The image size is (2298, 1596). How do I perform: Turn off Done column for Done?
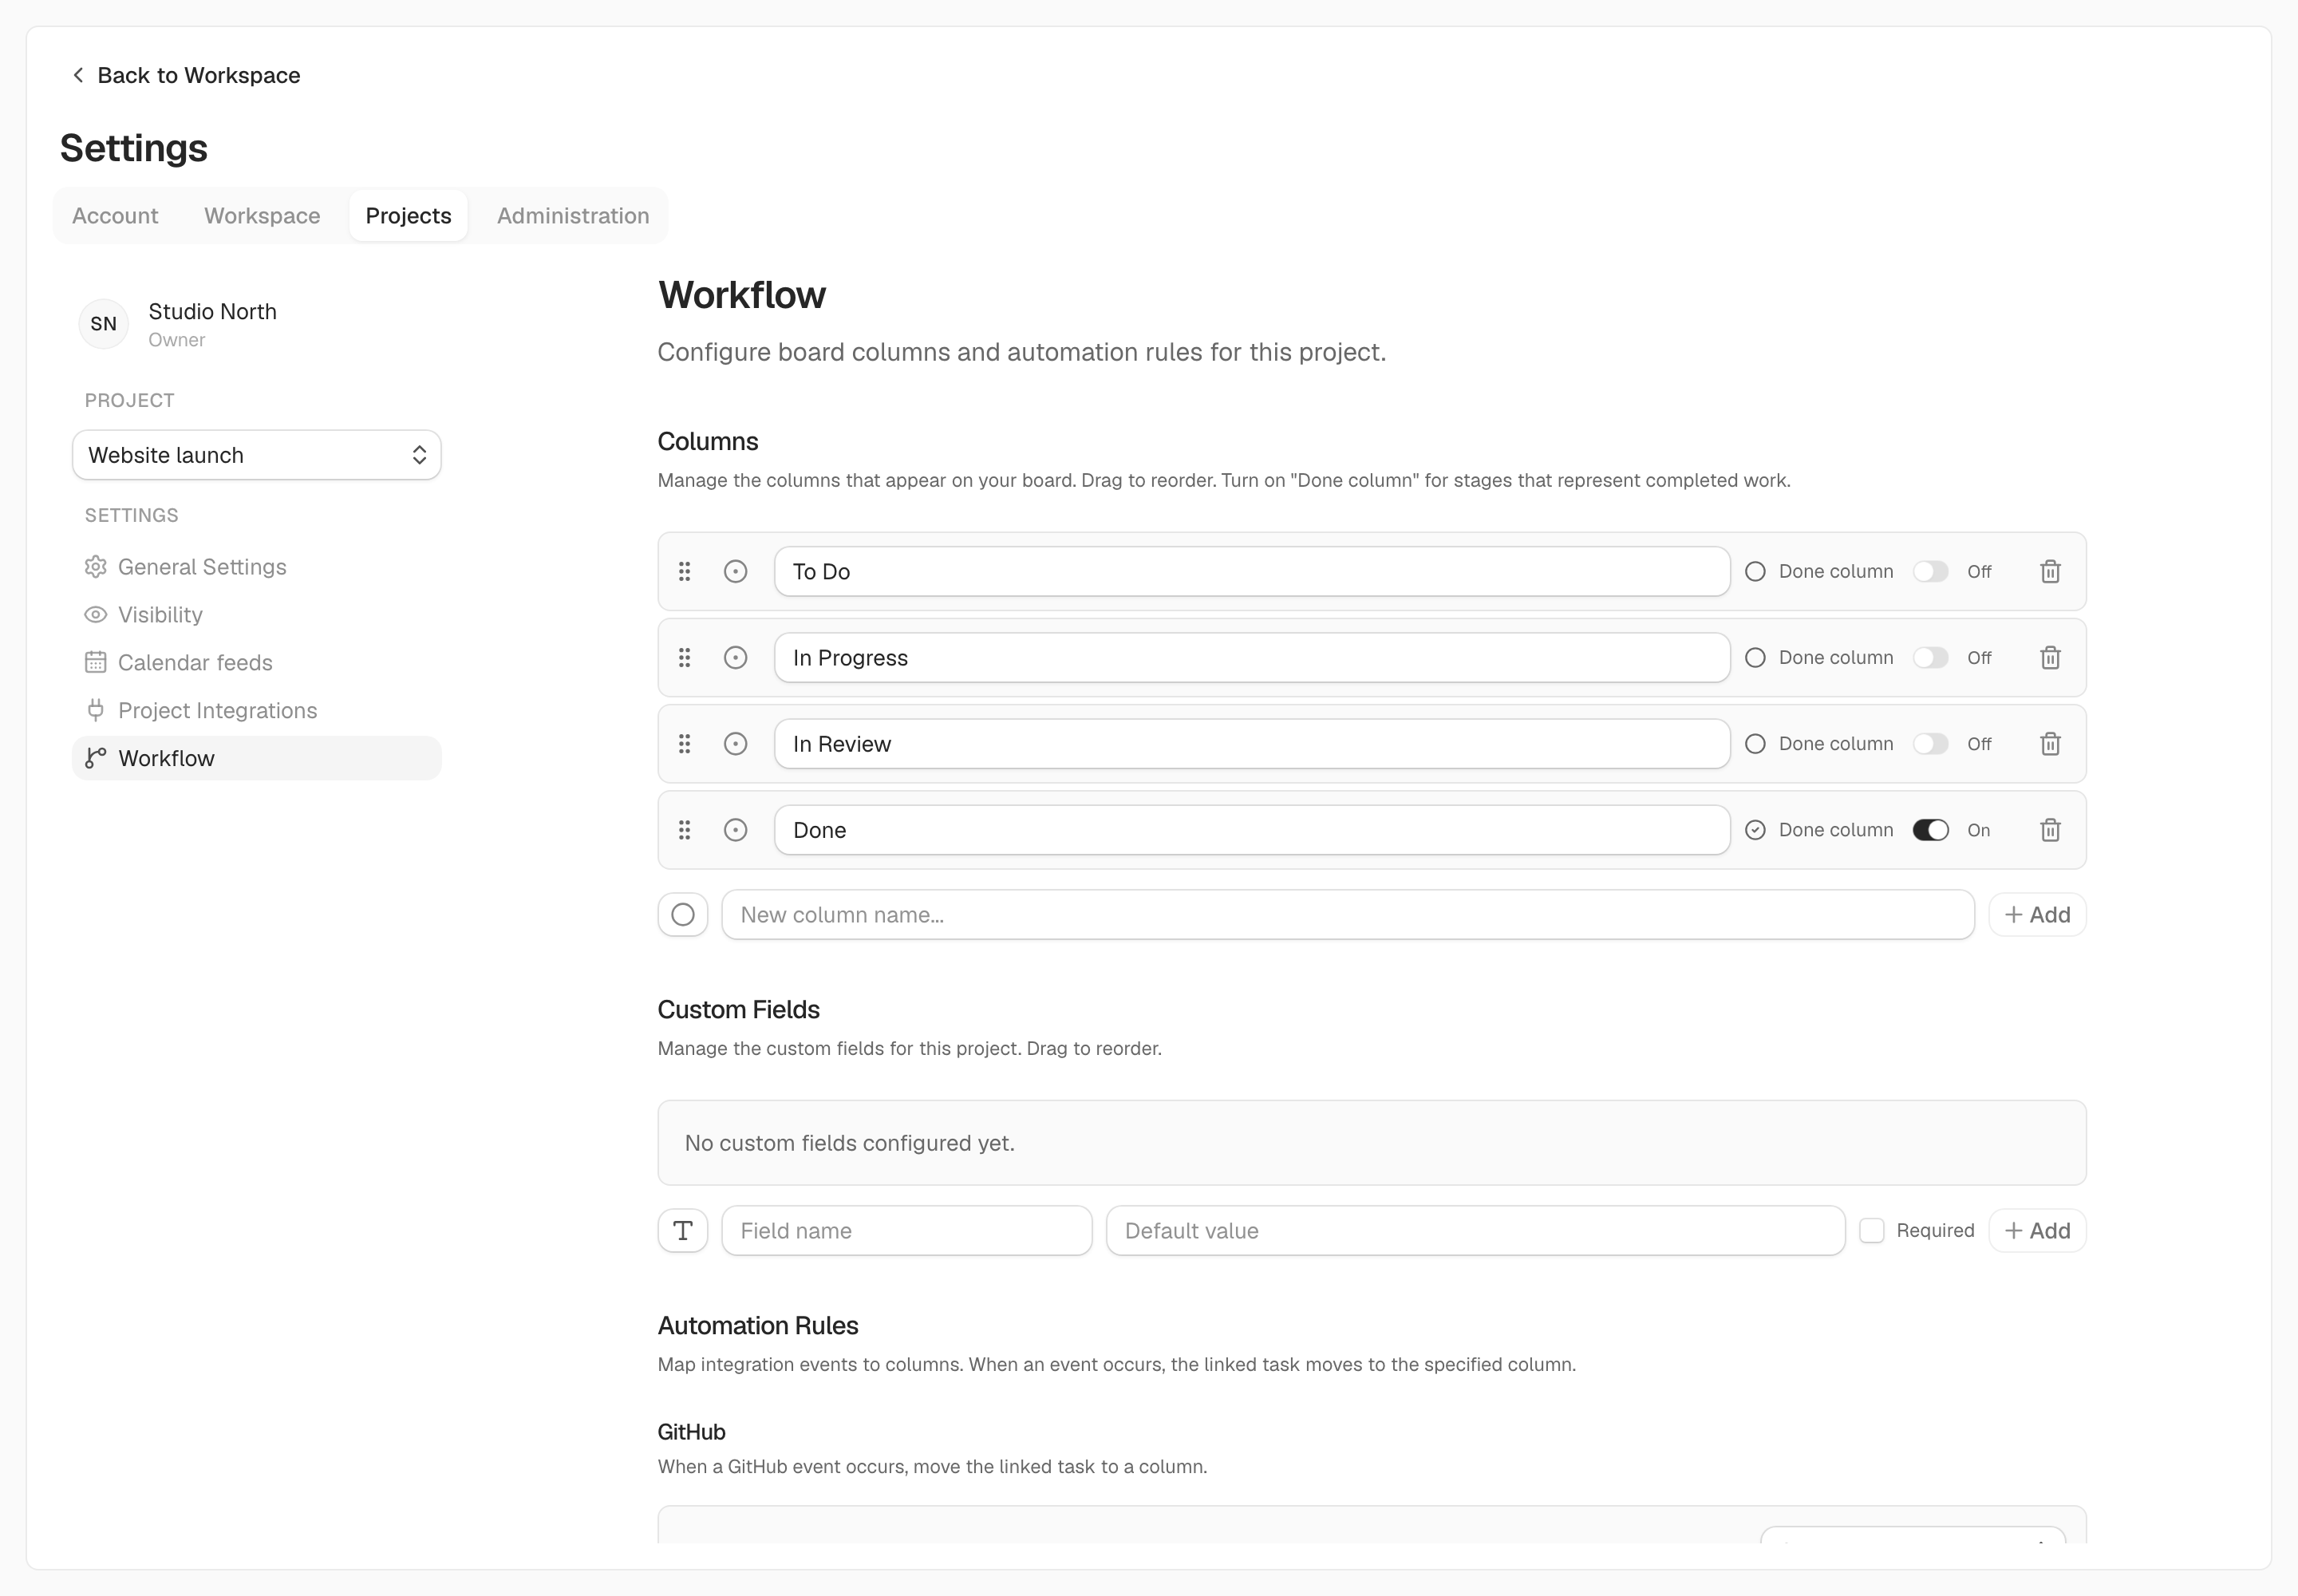(1930, 829)
